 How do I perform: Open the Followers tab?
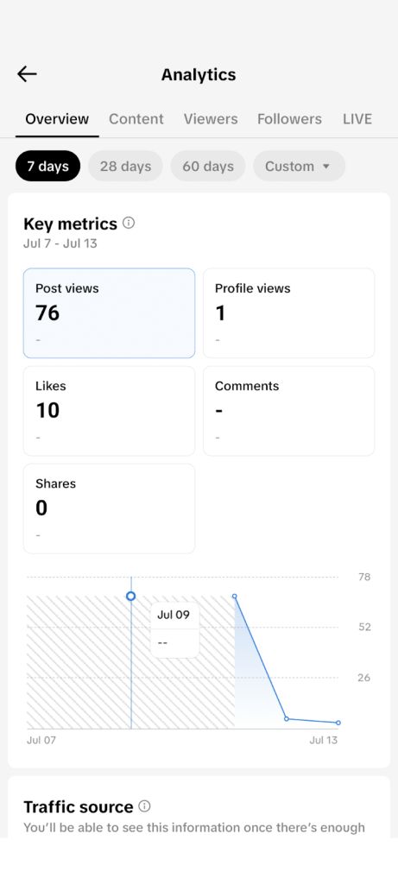290,119
